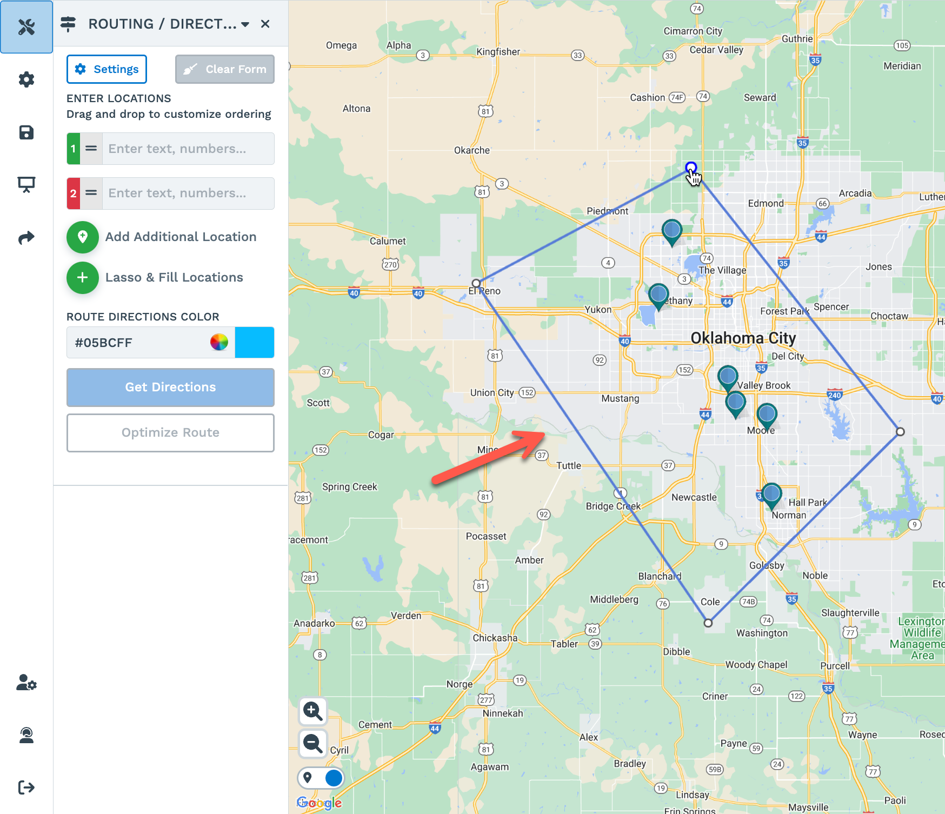
Task: Zoom out on the map
Action: (x=313, y=744)
